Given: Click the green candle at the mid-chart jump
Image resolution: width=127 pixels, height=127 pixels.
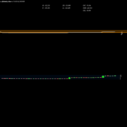Looking at the screenshot, I should [69, 78].
